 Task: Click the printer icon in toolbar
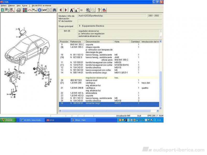19,10
